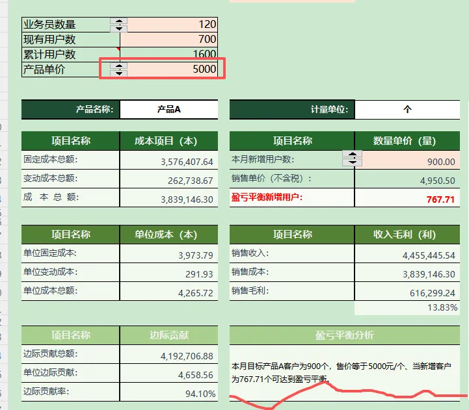Decrease 业务员数量 with spinner down arrow

pyautogui.click(x=119, y=29)
